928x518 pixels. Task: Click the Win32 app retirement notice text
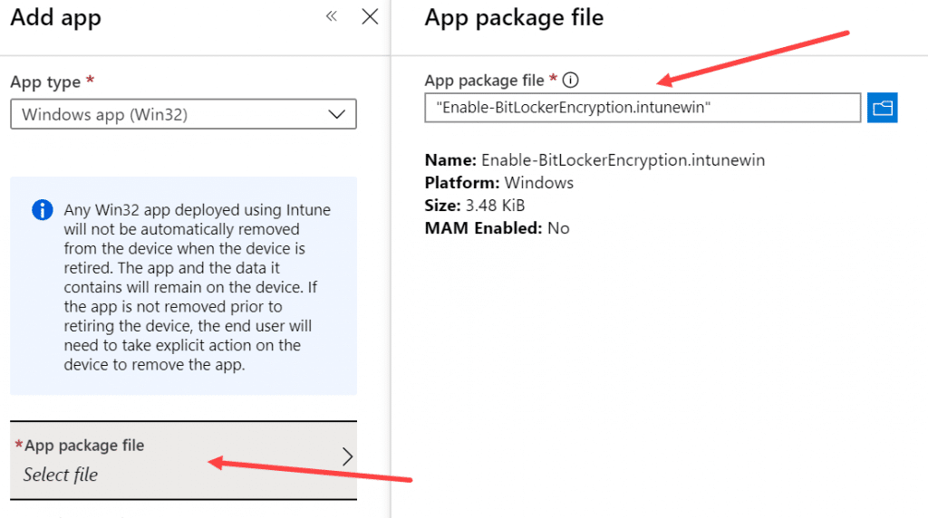(x=197, y=287)
